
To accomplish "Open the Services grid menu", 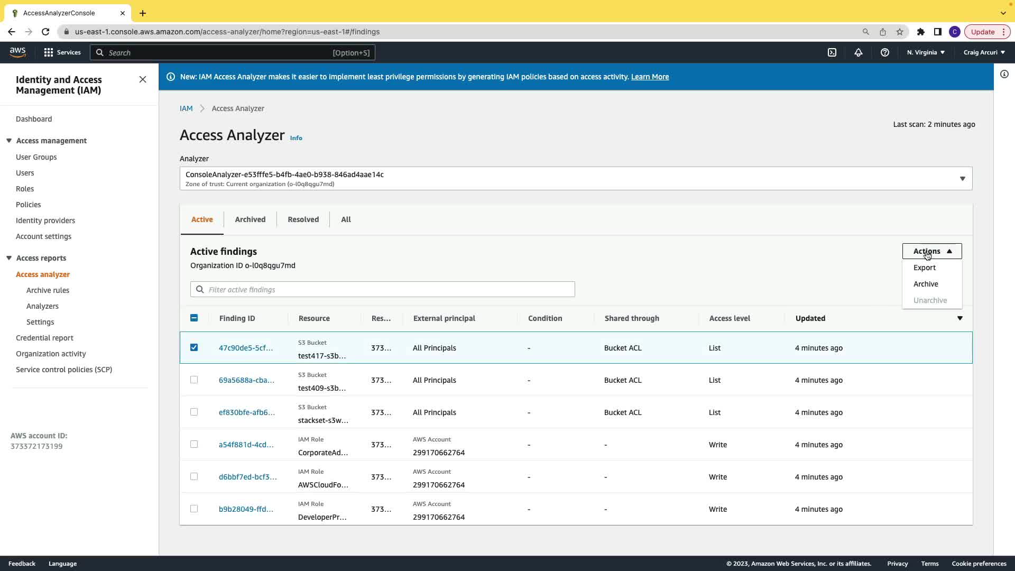I will tap(62, 52).
